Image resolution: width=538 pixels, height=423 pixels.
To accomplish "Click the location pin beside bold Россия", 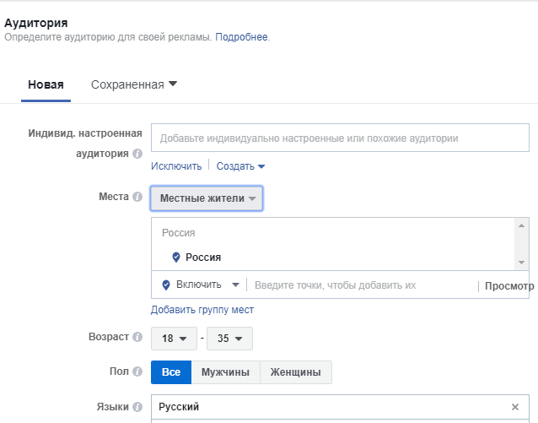I will pyautogui.click(x=176, y=257).
